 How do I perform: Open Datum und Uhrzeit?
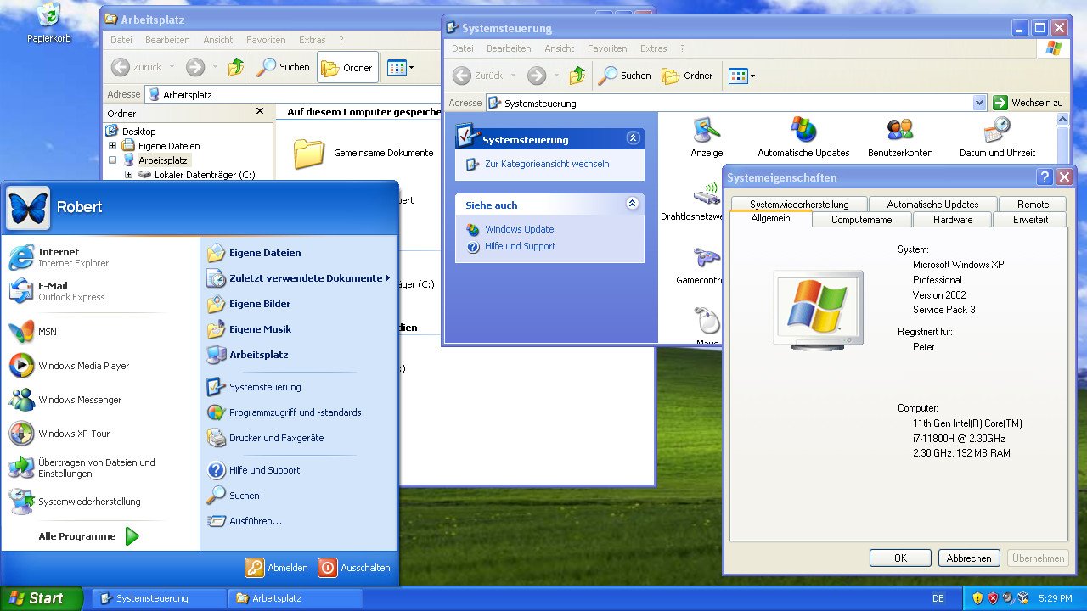(x=994, y=136)
